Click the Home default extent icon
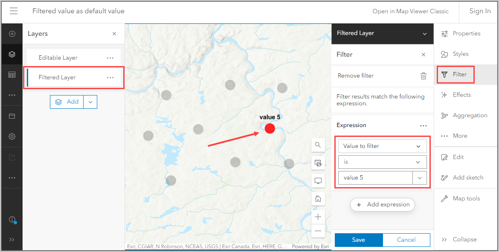 click(318, 198)
